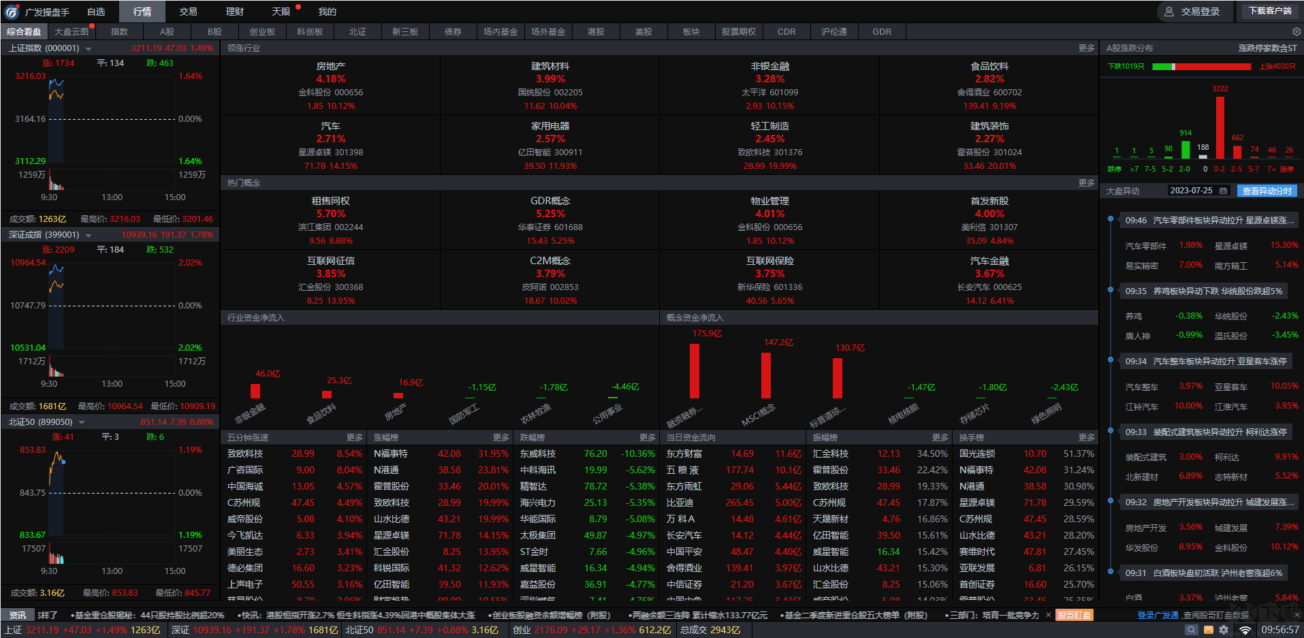Viewport: 1304px width, 638px height.
Task: Open the 租售同权 card in 热门概念
Action: (330, 221)
